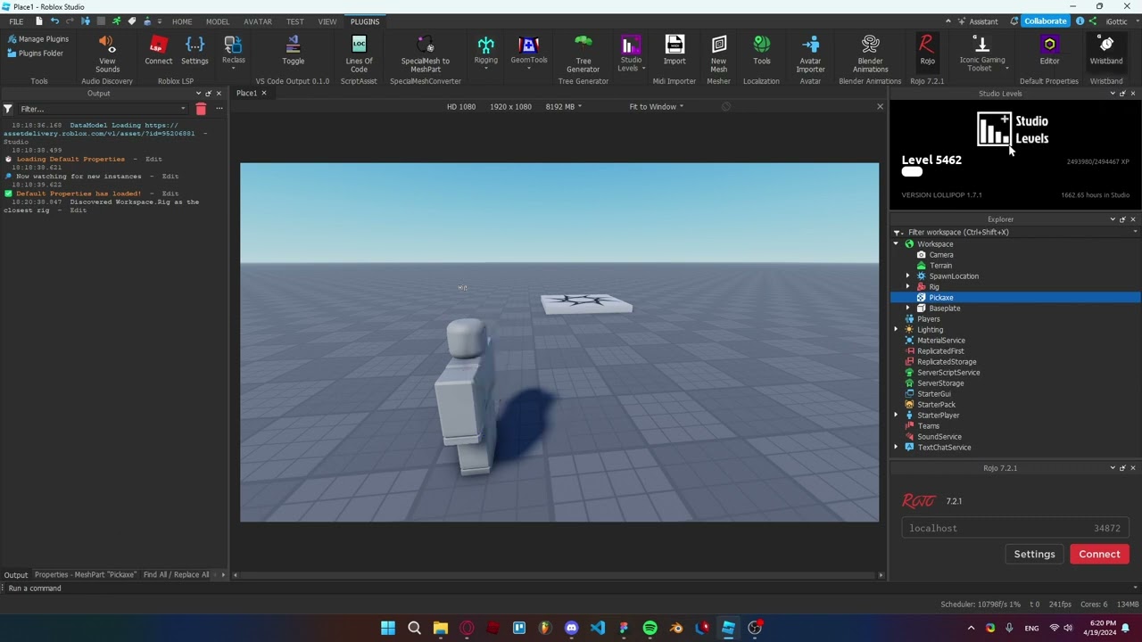Open the HD 1080 resolution dropdown
The image size is (1142, 642).
coord(460,107)
